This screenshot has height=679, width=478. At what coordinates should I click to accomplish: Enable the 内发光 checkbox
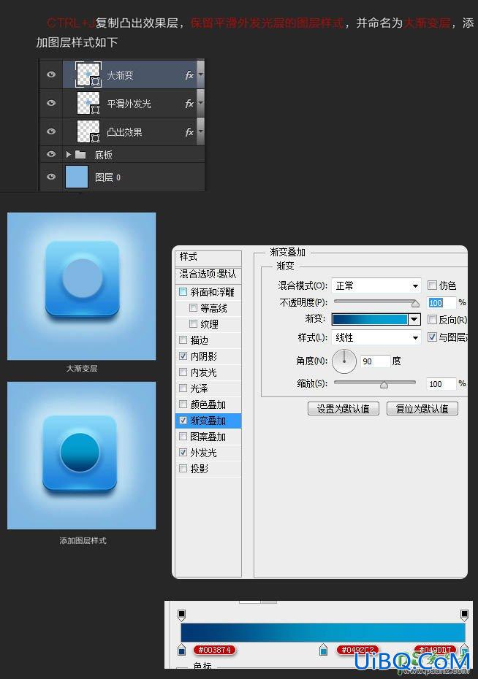click(183, 372)
